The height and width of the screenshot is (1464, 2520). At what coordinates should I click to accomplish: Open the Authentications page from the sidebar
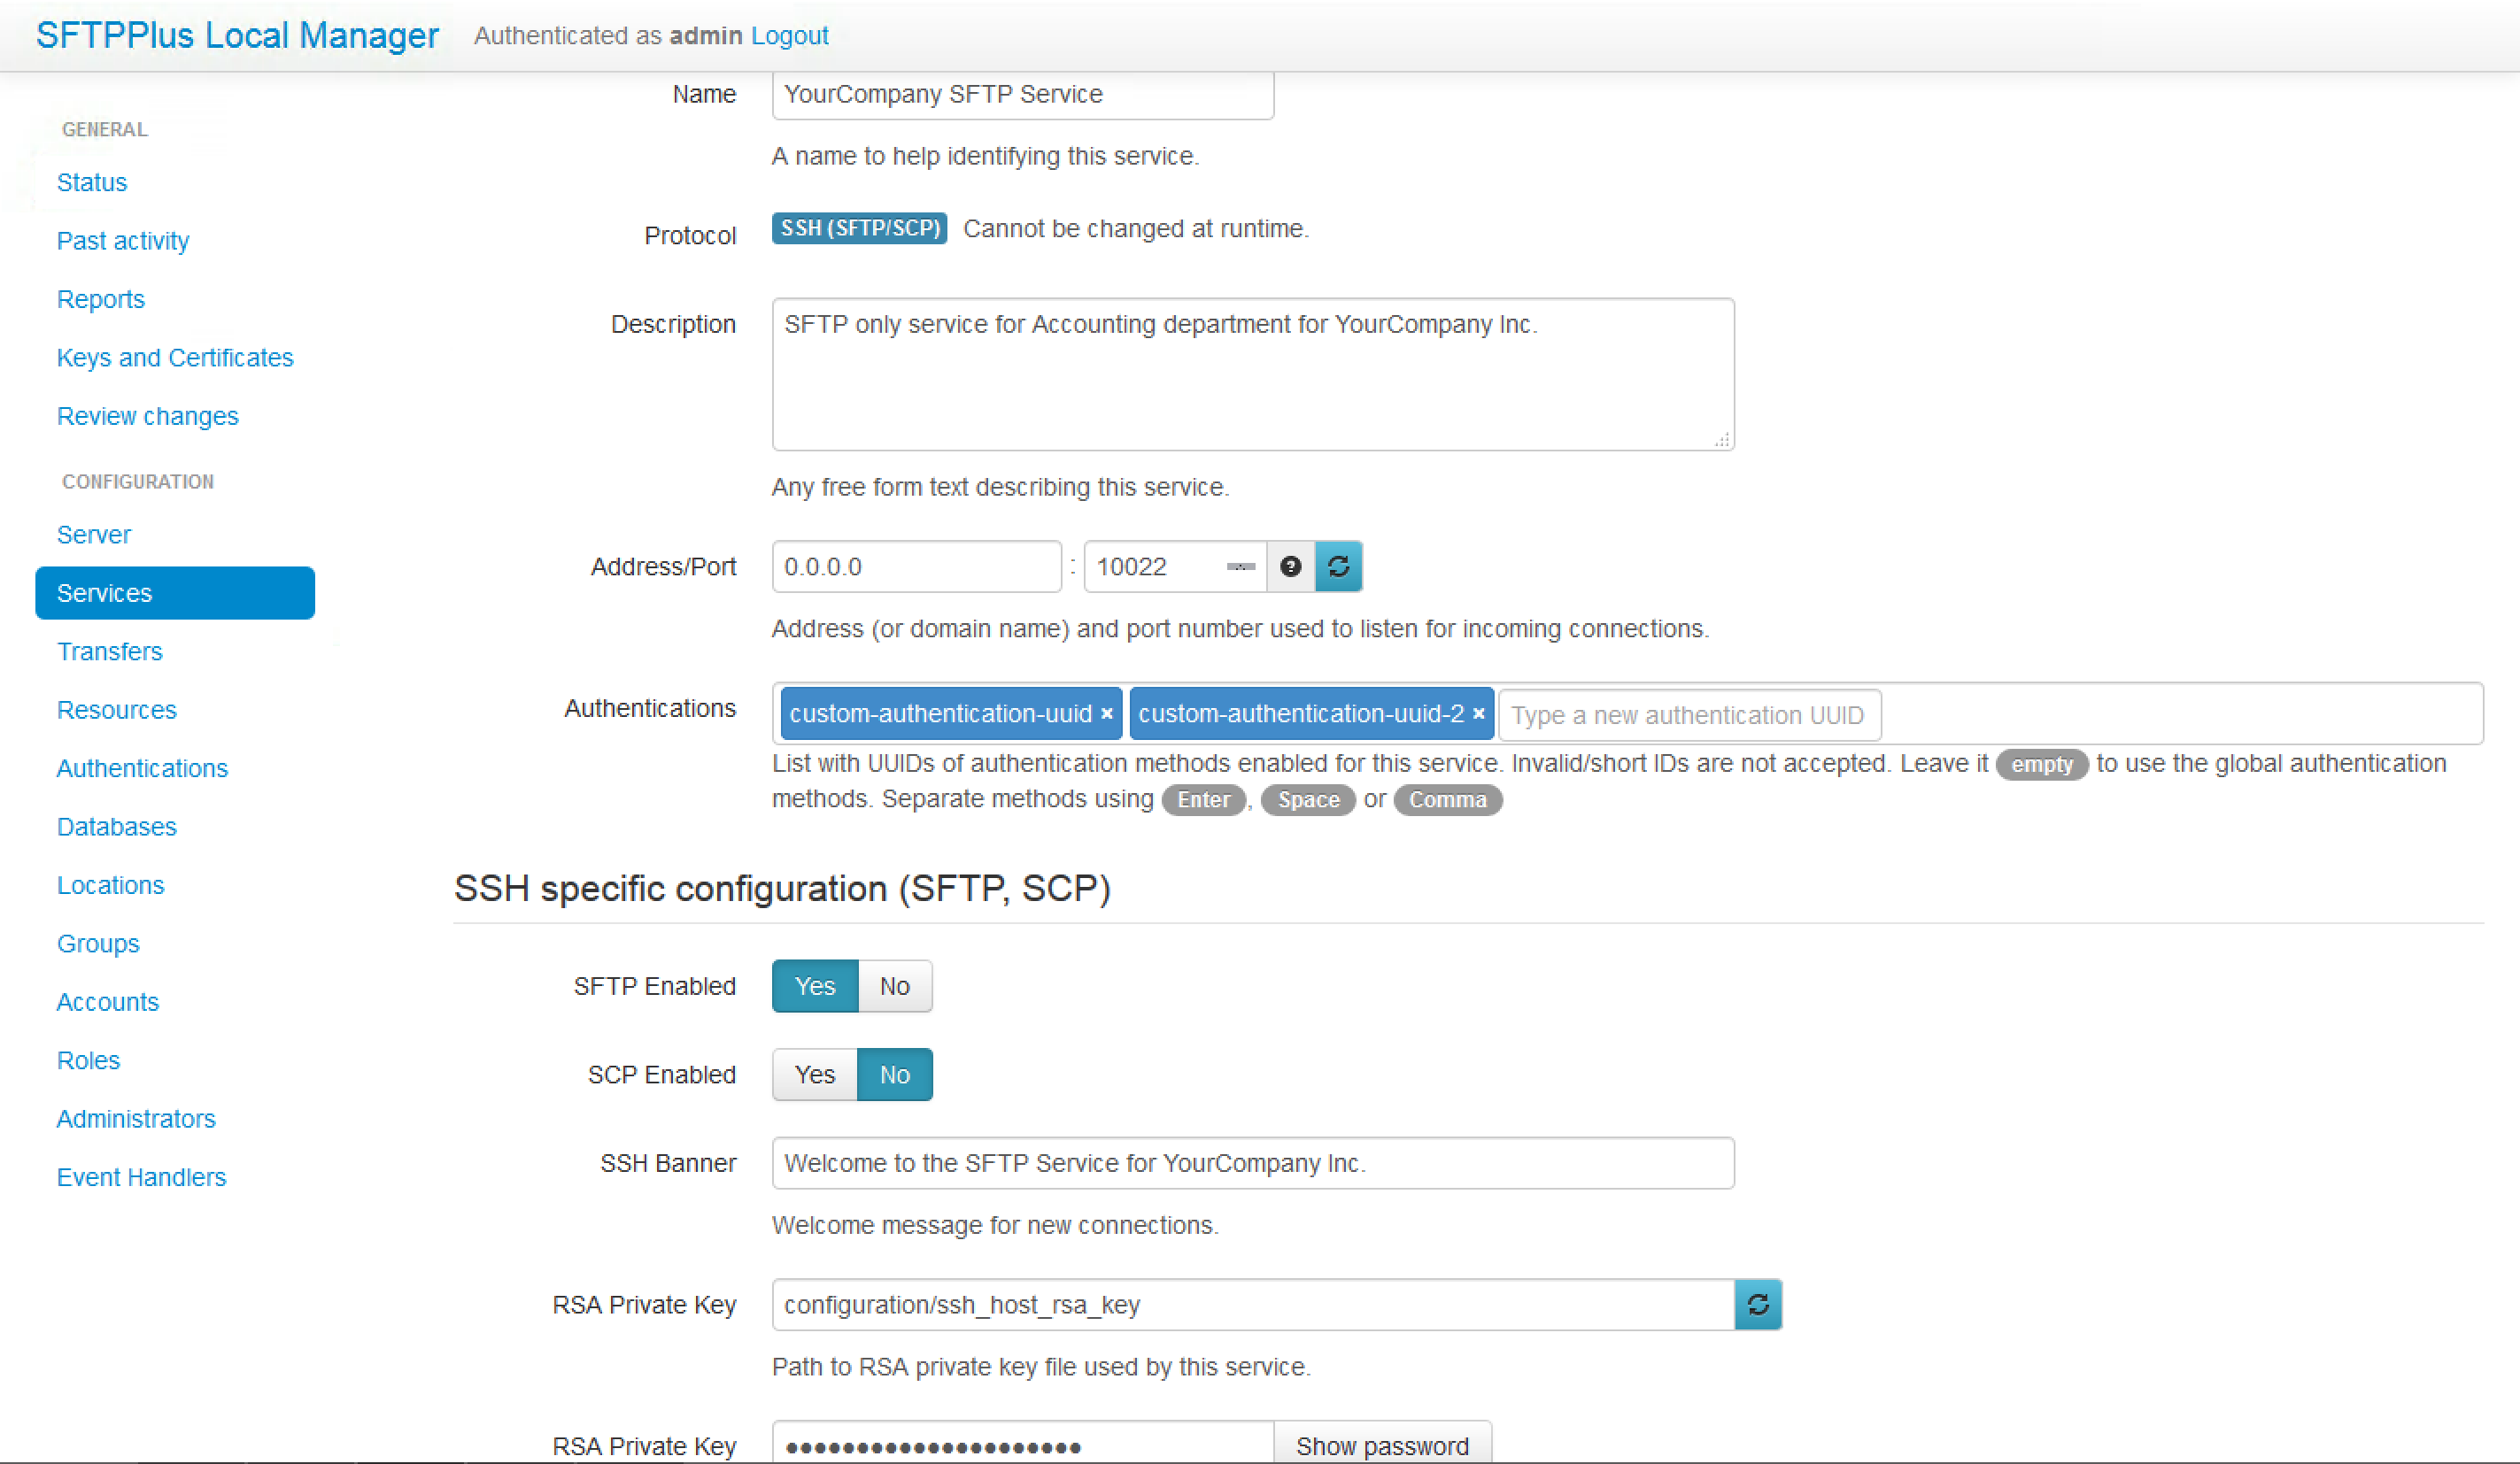(142, 767)
